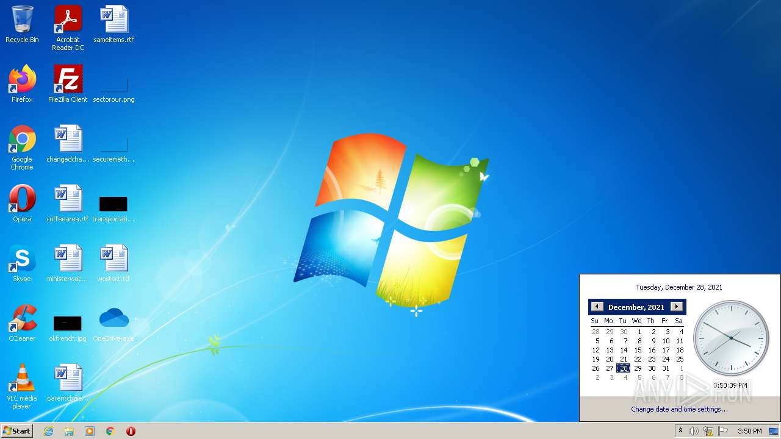Launch Chrome from the taskbar

pos(110,431)
